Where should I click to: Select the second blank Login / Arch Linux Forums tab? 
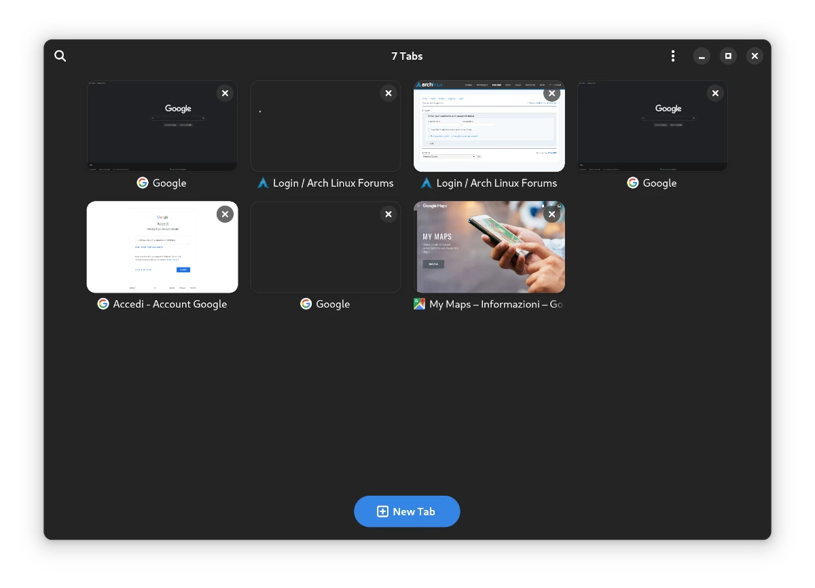pyautogui.click(x=325, y=126)
